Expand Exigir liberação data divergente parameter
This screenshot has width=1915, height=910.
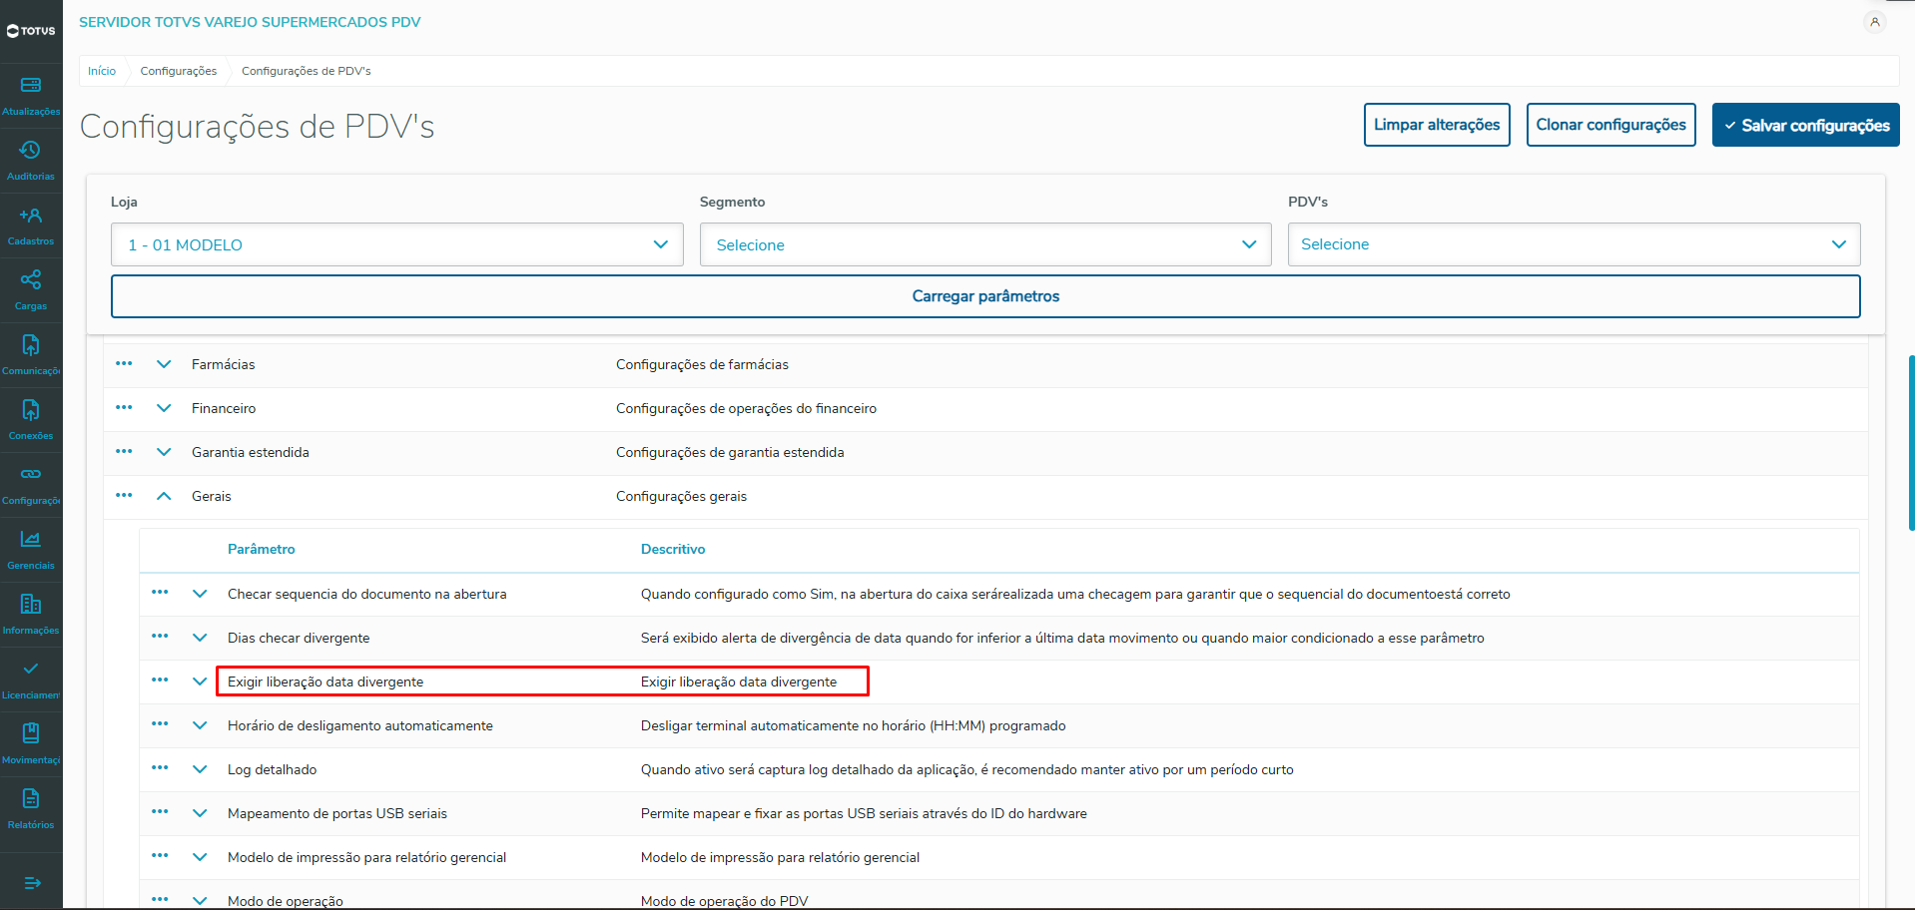(200, 682)
